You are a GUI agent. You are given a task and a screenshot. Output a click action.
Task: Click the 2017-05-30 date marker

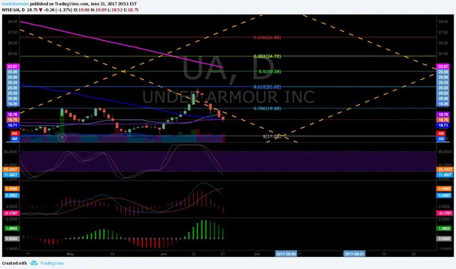[x=286, y=254]
